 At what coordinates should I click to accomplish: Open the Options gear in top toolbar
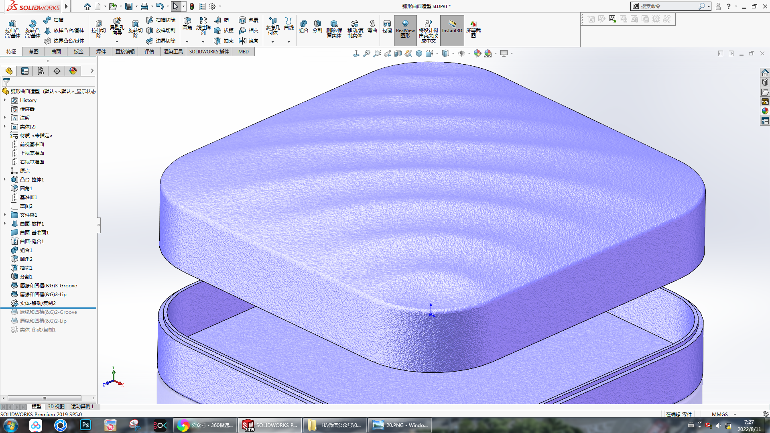tap(212, 6)
